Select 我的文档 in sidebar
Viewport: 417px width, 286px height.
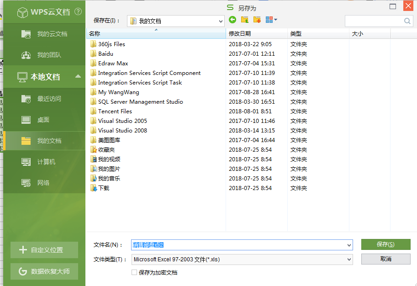pyautogui.click(x=44, y=141)
